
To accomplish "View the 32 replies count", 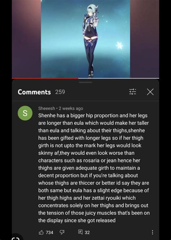I will [87, 232].
